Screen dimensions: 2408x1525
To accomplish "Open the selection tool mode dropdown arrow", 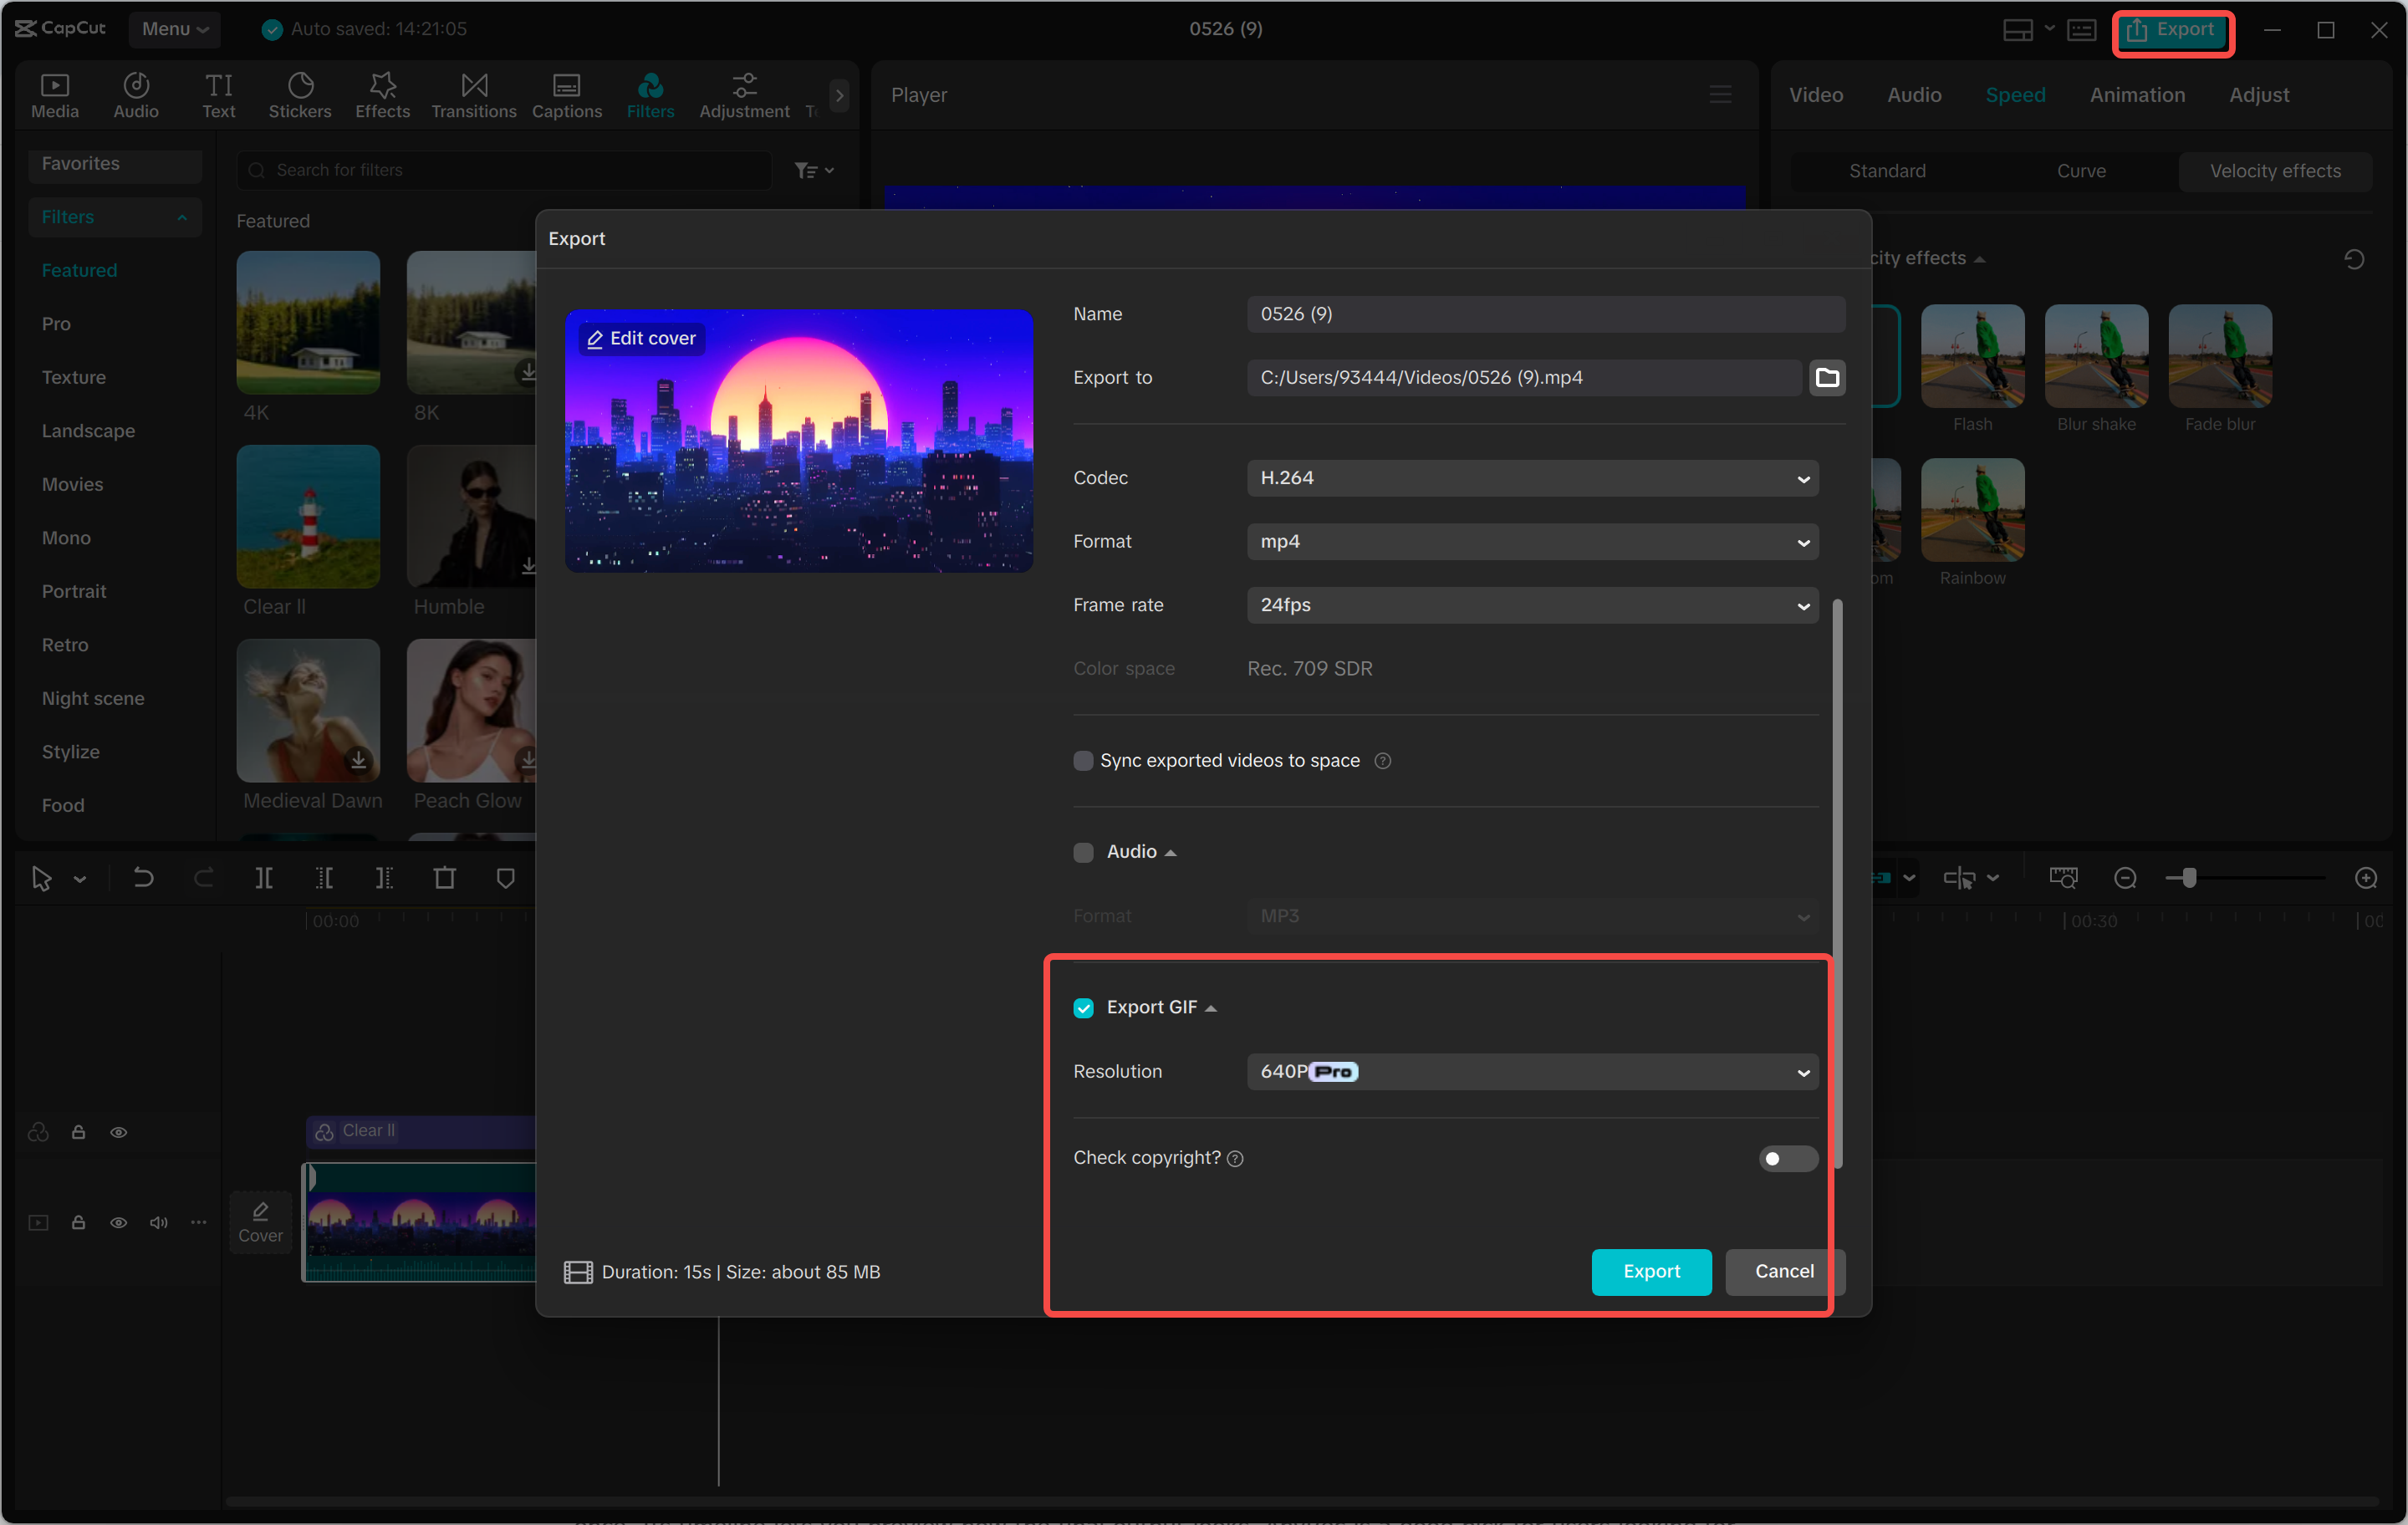I will click(80, 879).
